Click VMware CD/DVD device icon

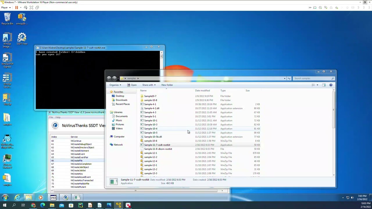coord(320,8)
